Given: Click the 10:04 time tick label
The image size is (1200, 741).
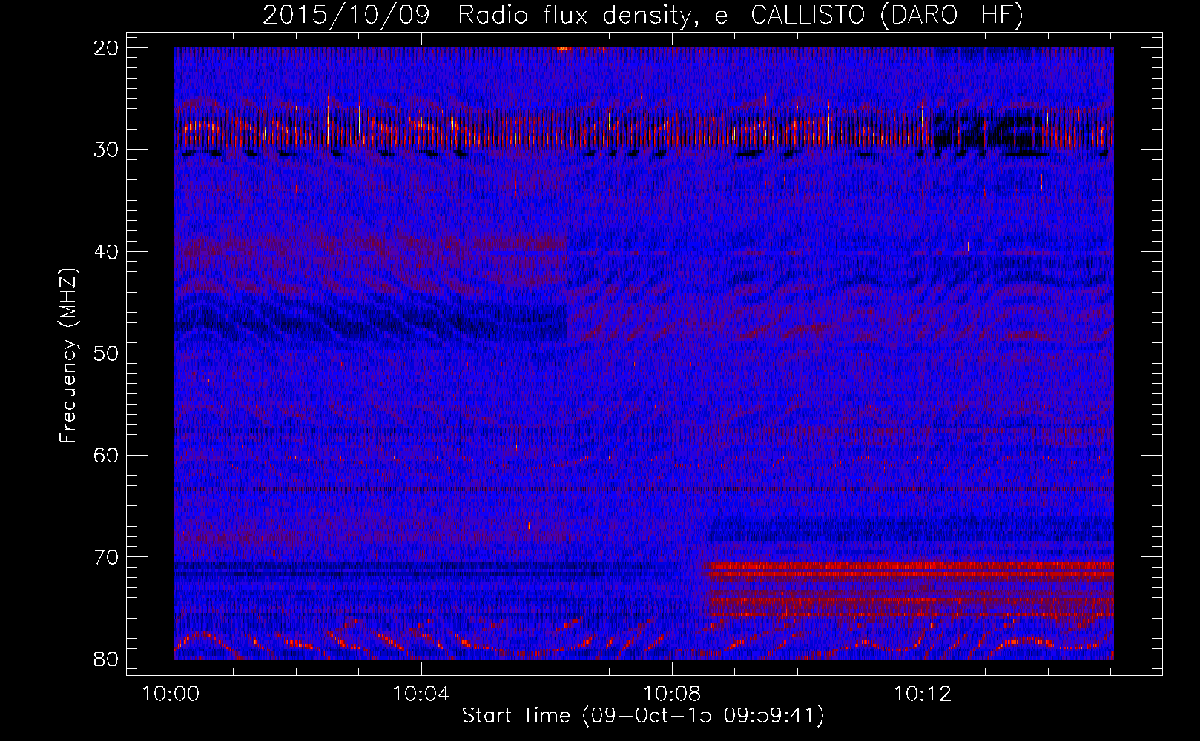Looking at the screenshot, I should [421, 694].
